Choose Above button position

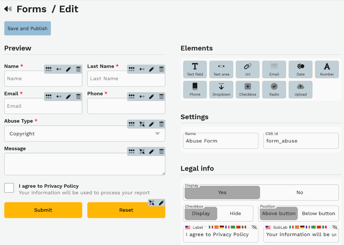279,214
